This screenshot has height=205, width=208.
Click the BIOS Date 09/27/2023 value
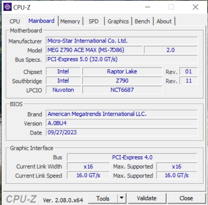pyautogui.click(x=122, y=132)
